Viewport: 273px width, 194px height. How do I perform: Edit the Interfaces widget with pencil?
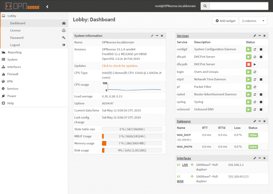[255, 158]
